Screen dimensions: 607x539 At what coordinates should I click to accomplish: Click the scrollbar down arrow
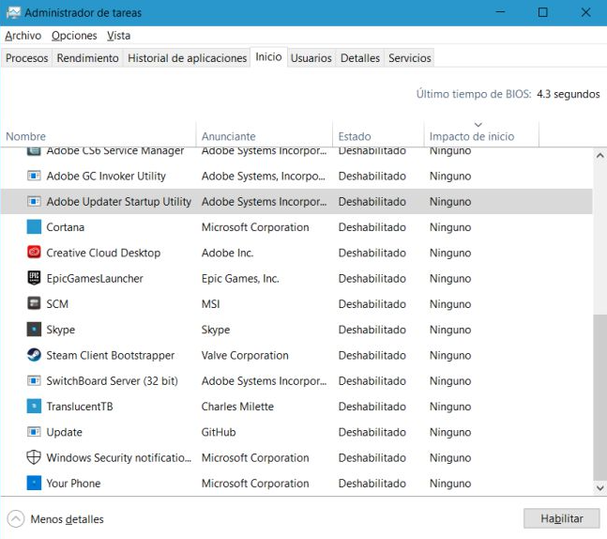pyautogui.click(x=599, y=488)
